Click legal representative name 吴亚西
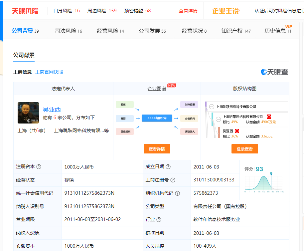 pyautogui.click(x=52, y=110)
